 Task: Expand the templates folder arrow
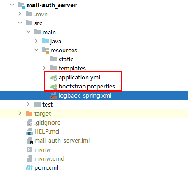(44, 68)
